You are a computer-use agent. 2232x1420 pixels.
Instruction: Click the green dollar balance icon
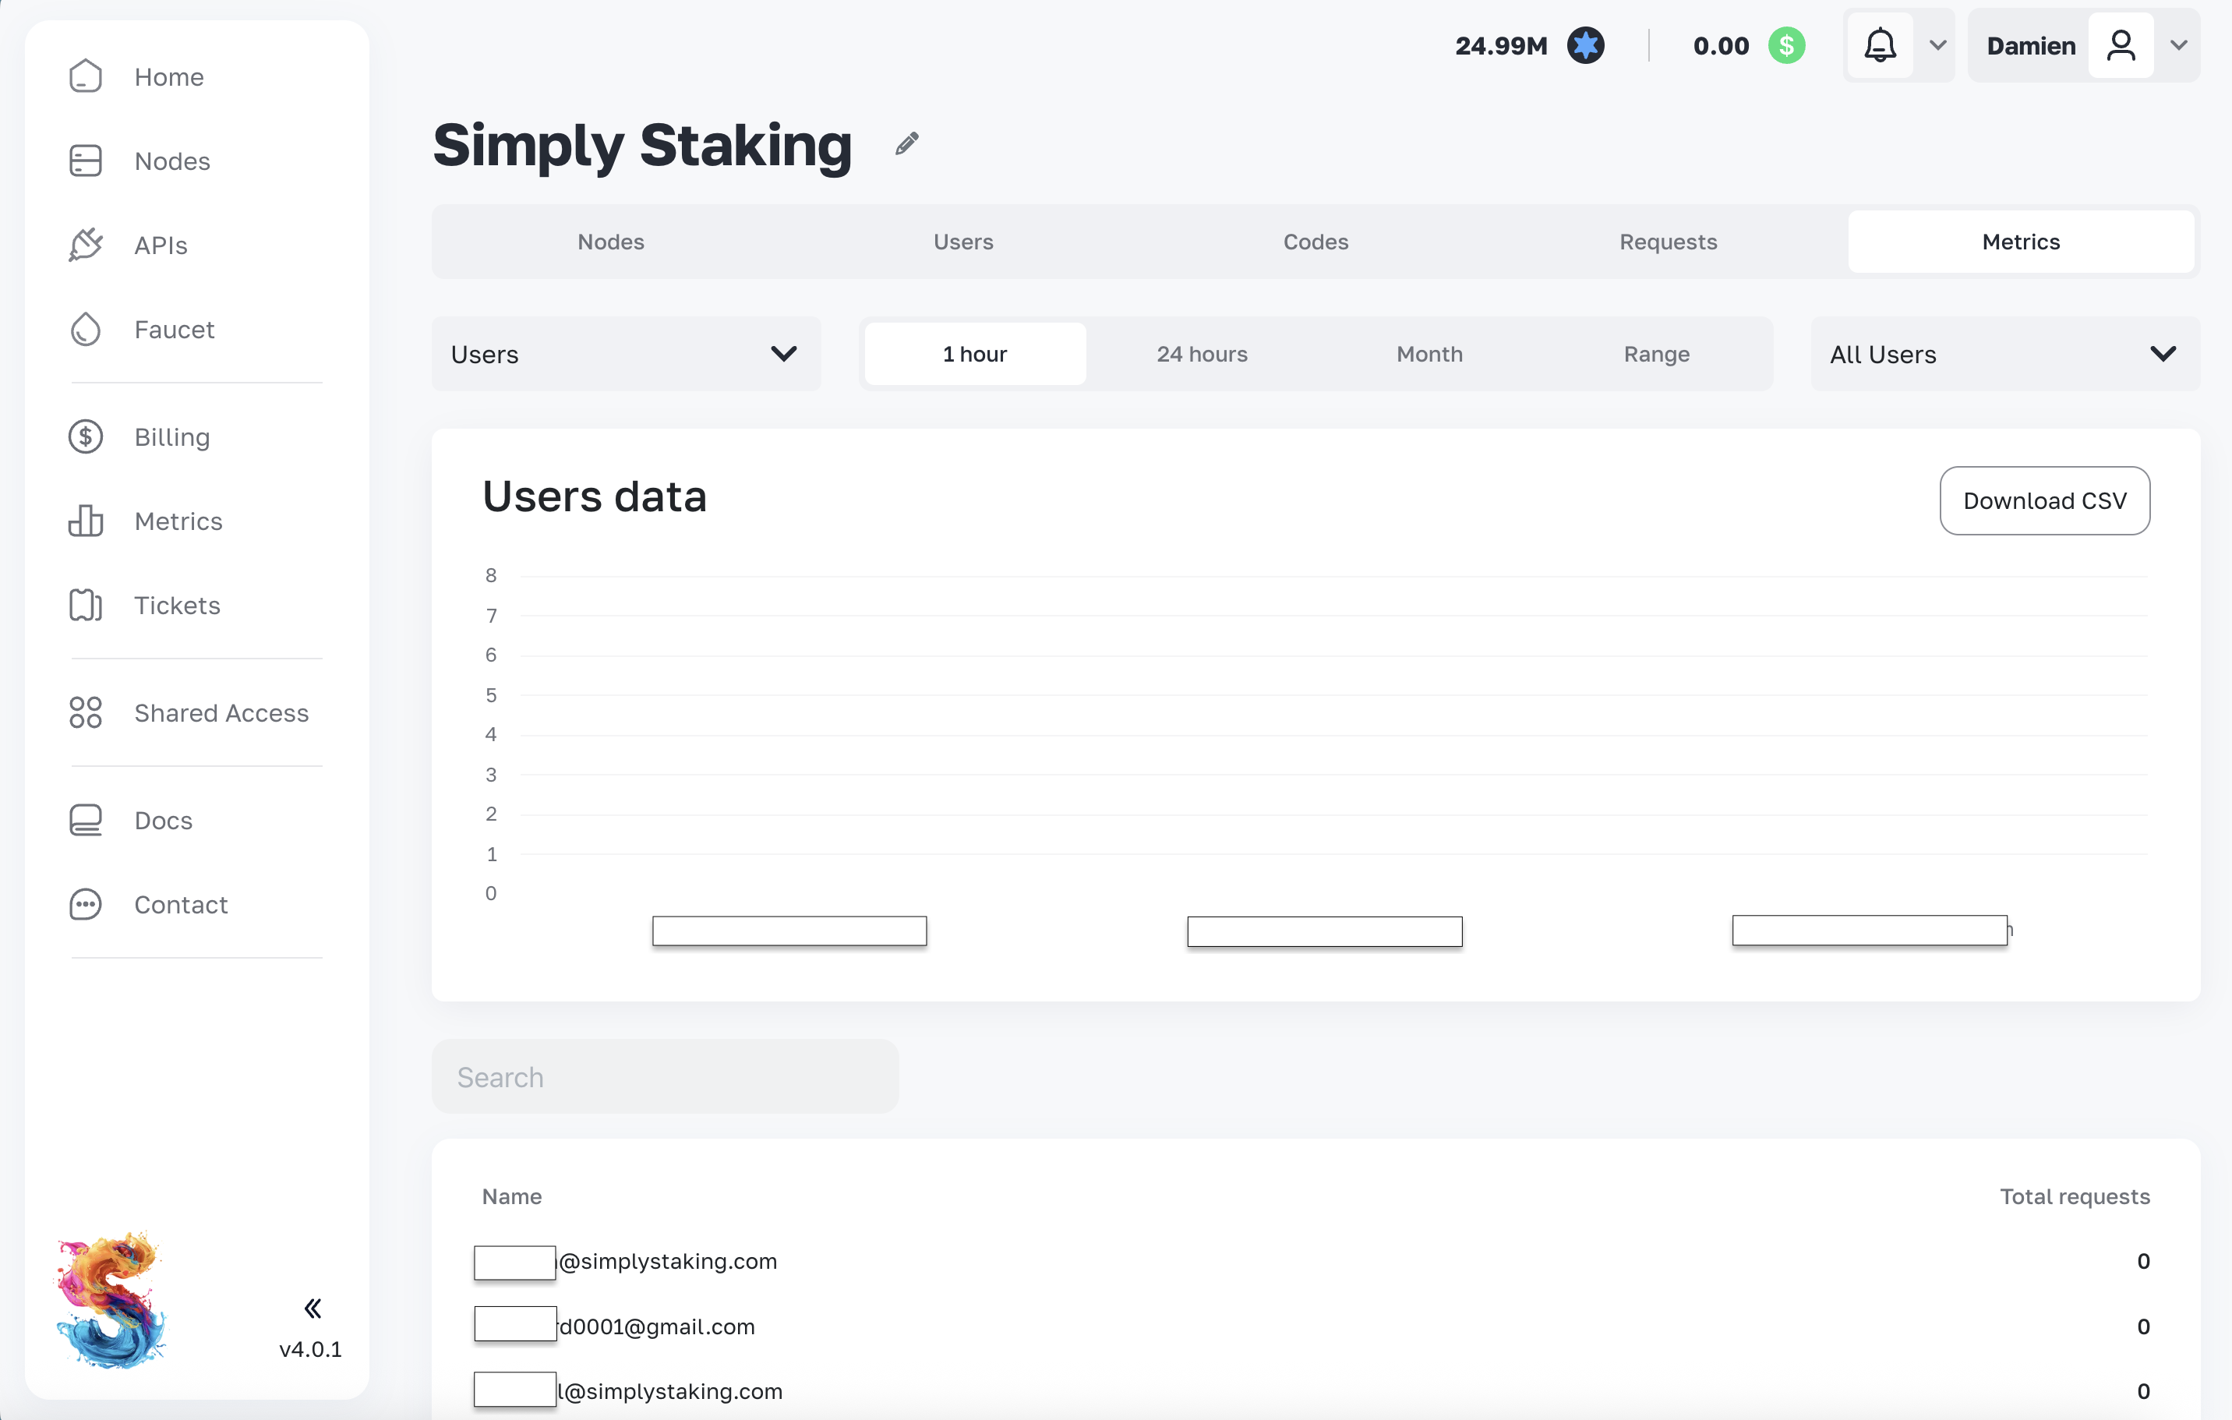pos(1786,45)
